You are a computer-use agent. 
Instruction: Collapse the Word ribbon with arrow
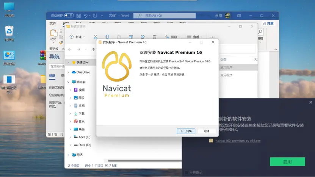tap(276, 49)
